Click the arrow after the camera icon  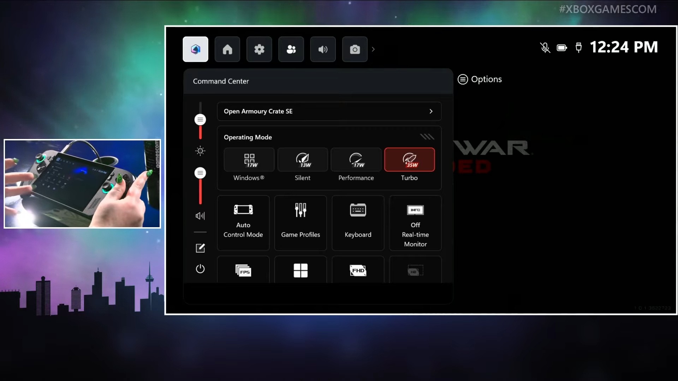coord(373,49)
